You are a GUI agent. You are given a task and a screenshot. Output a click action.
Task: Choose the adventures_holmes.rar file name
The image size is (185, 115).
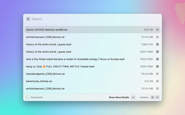[x=40, y=81]
